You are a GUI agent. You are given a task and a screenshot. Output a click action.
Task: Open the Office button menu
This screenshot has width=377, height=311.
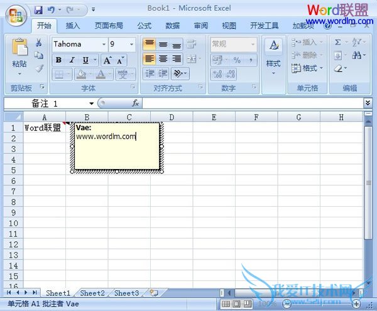[16, 16]
